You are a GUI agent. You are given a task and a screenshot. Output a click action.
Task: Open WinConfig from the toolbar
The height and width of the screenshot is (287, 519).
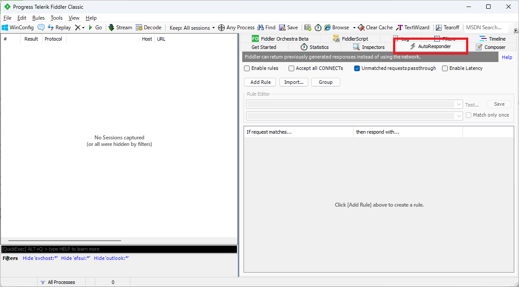pyautogui.click(x=18, y=28)
